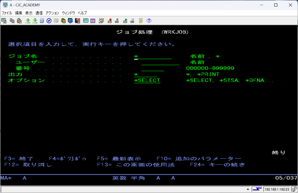Screen dimensions: 298x193
Task: Open the SQL scripts toolbar icon
Action: (x=77, y=21)
